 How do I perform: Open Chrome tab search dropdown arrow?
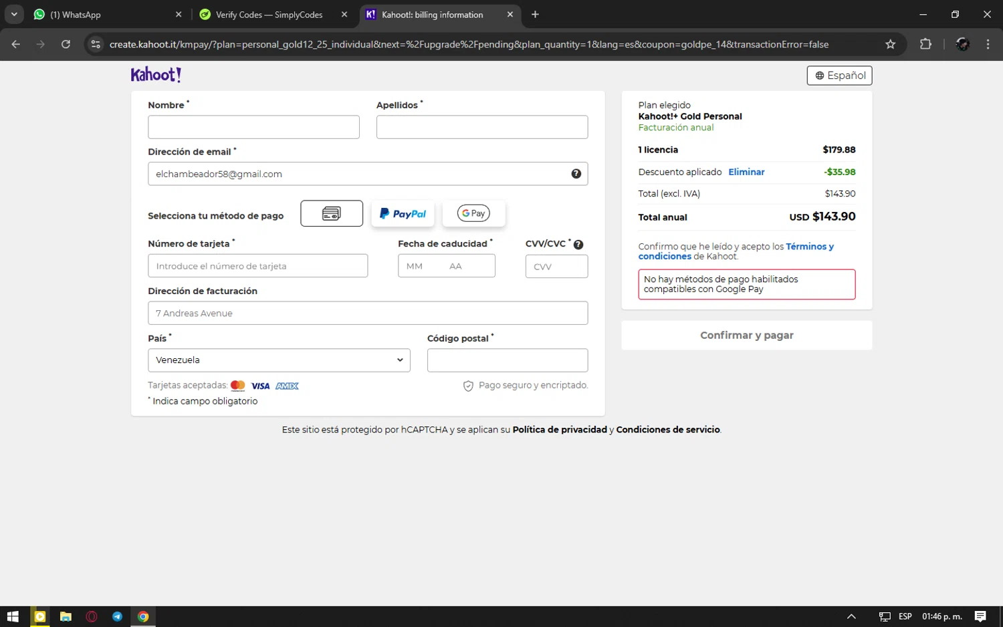pos(14,14)
